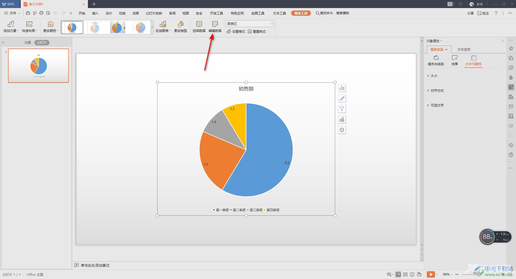Select the gray-background pie chart style thumbnail
This screenshot has width=516, height=279.
117,27
